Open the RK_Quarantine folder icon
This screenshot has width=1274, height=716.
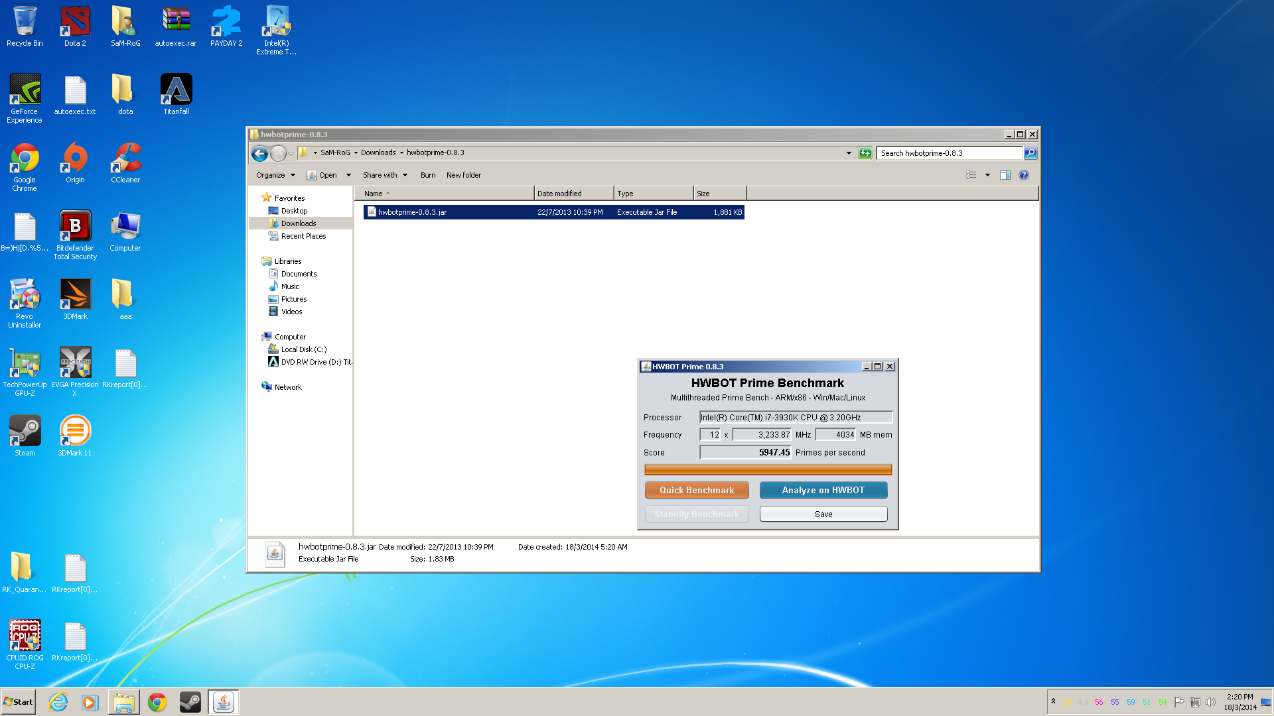tap(25, 573)
